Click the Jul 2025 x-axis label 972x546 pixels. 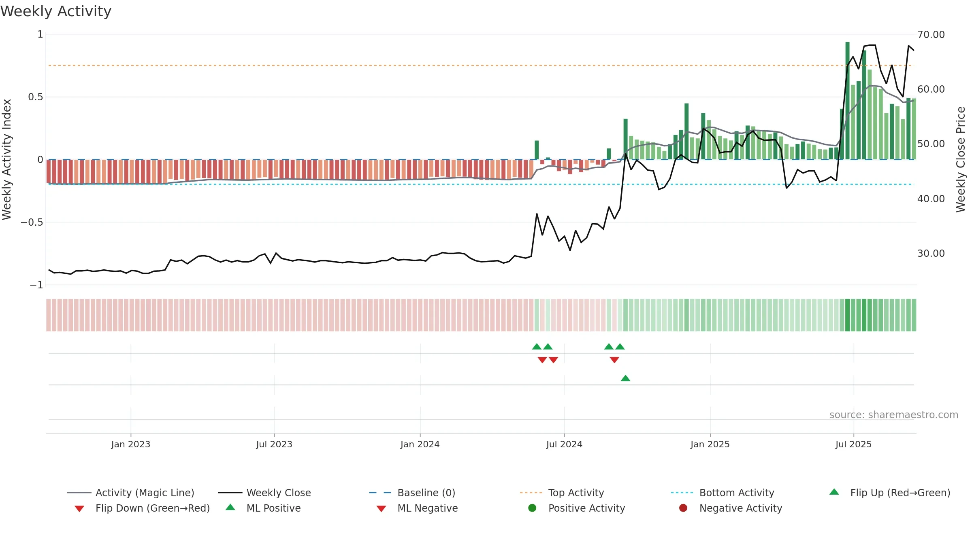click(853, 444)
